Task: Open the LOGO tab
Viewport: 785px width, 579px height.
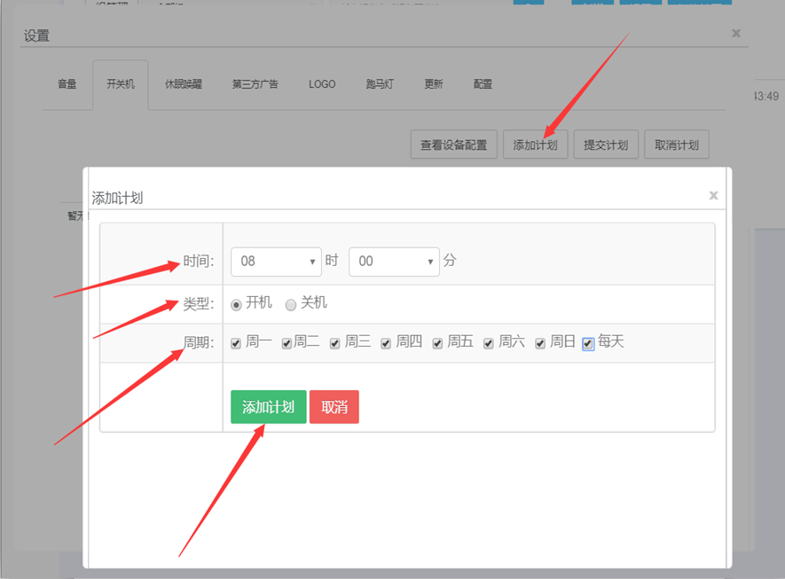Action: [x=322, y=85]
